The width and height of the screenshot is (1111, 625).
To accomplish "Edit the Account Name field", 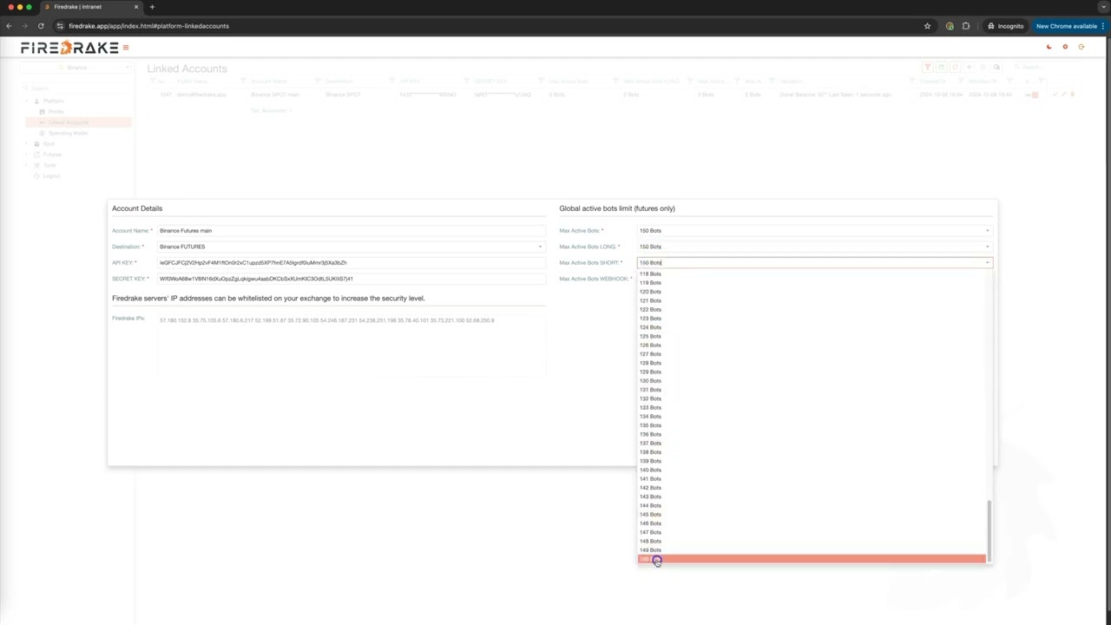I will pos(351,231).
